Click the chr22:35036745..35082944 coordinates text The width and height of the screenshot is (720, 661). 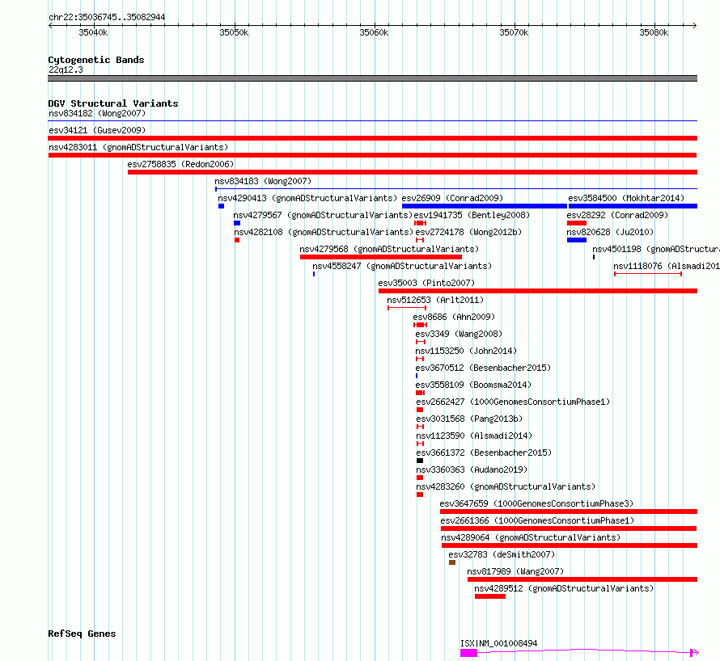point(107,18)
